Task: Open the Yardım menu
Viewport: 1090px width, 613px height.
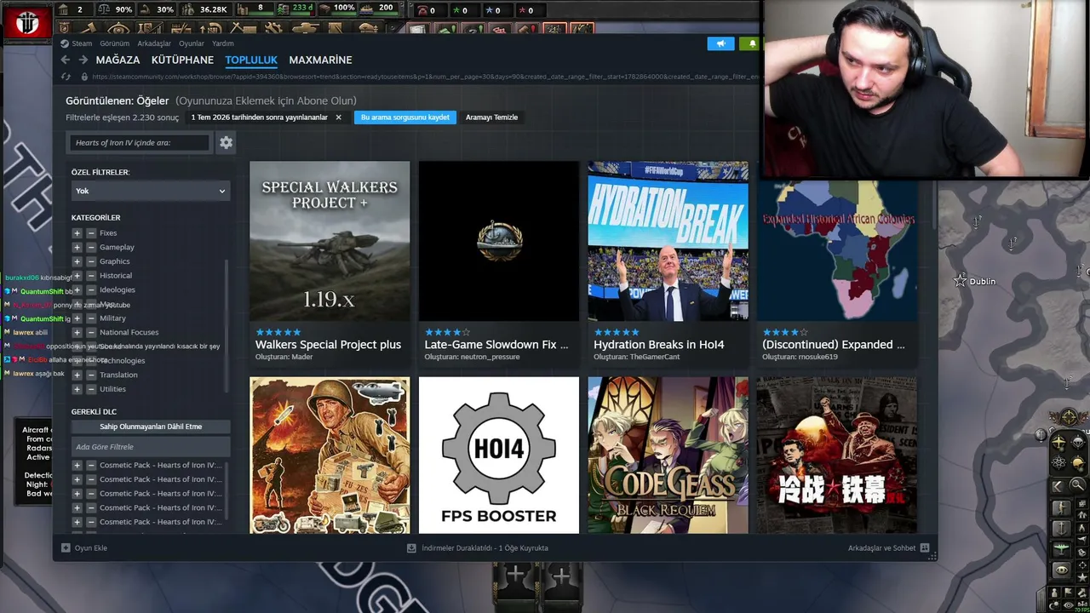Action: pos(223,43)
